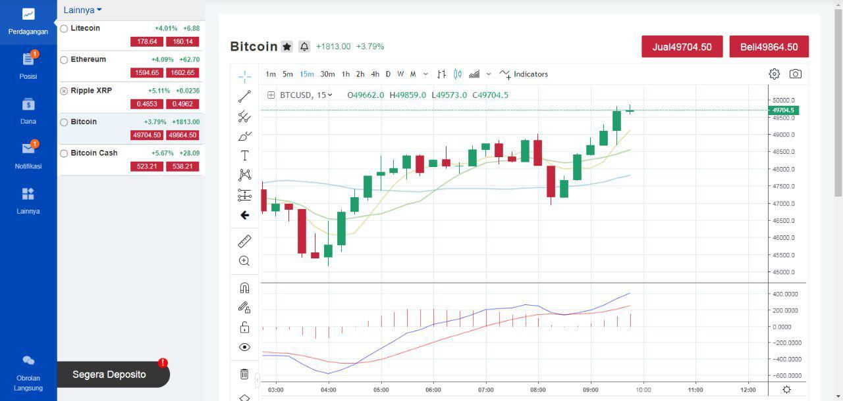
Task: Open the compare symbols bars icon
Action: coord(441,74)
